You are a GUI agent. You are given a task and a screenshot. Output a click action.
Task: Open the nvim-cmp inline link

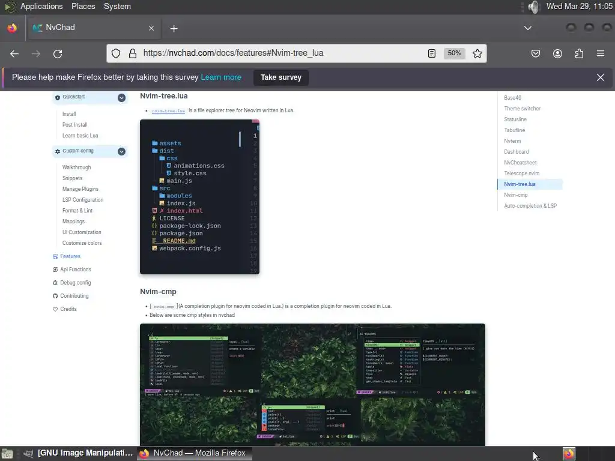[163, 307]
